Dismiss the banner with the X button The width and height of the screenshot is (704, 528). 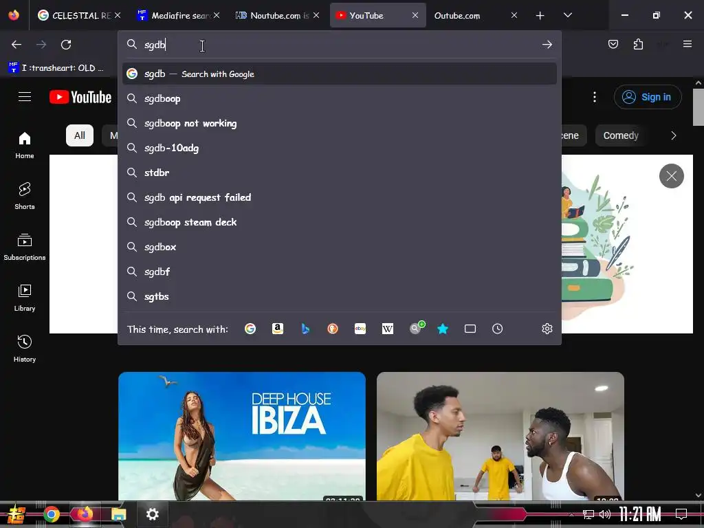click(671, 176)
